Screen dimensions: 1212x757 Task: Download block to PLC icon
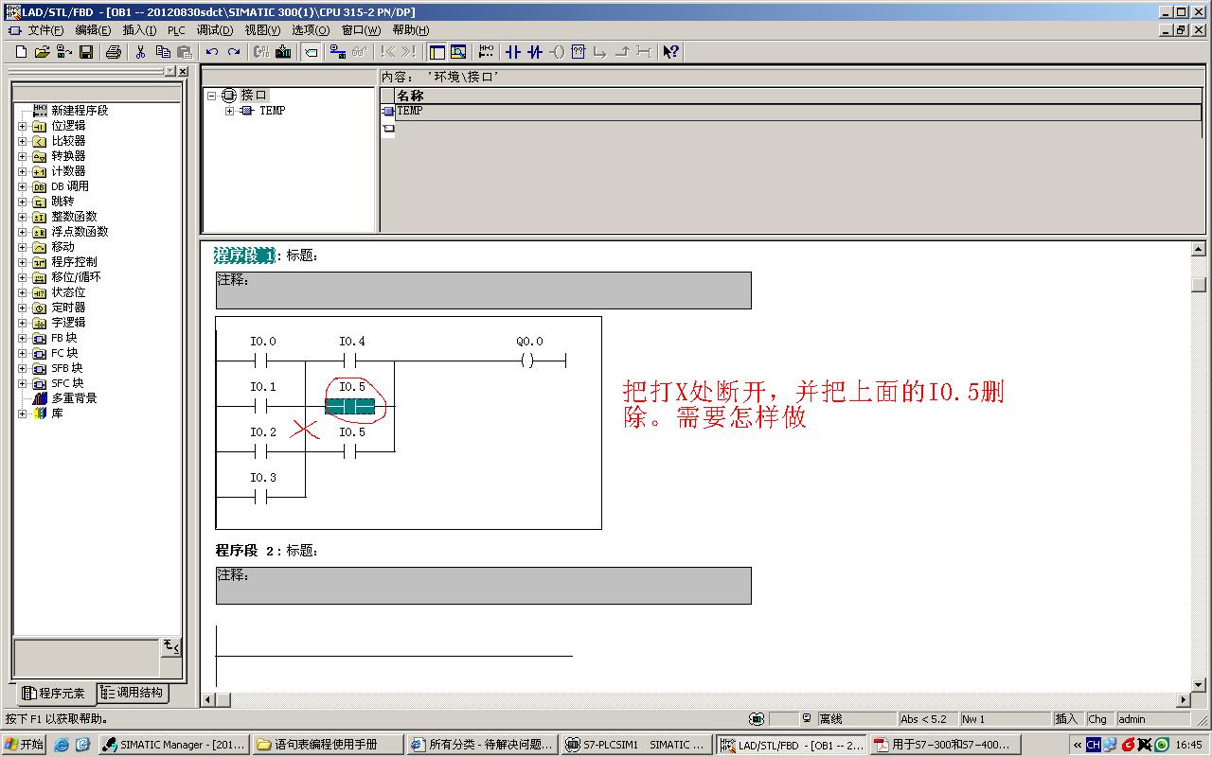(x=283, y=52)
